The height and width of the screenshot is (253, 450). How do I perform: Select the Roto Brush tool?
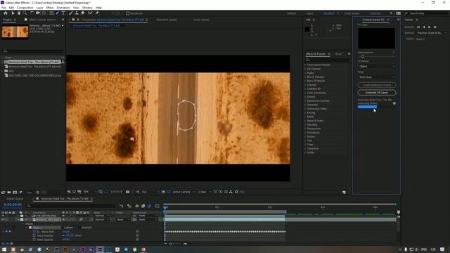click(x=91, y=13)
